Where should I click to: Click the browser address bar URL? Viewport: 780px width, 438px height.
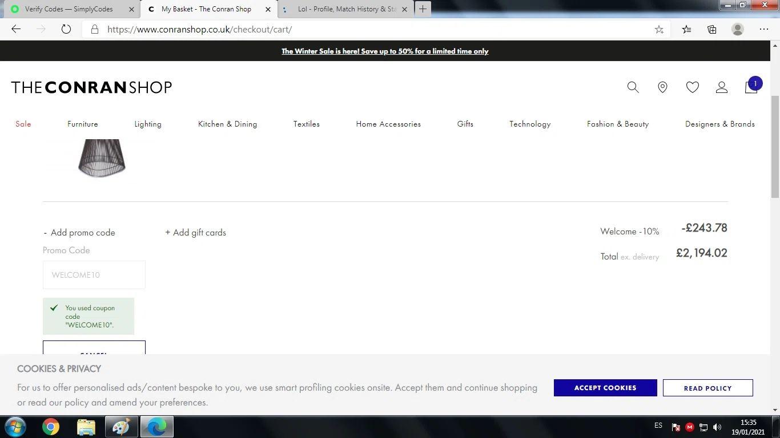click(x=199, y=30)
